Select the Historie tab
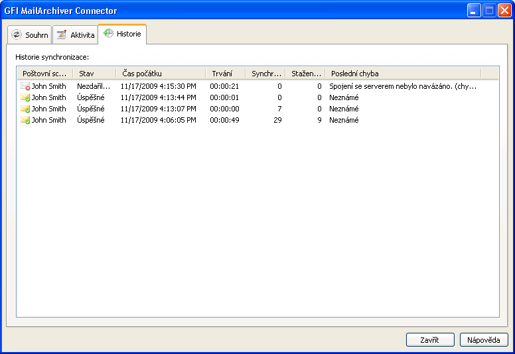This screenshot has width=515, height=354. pos(122,34)
